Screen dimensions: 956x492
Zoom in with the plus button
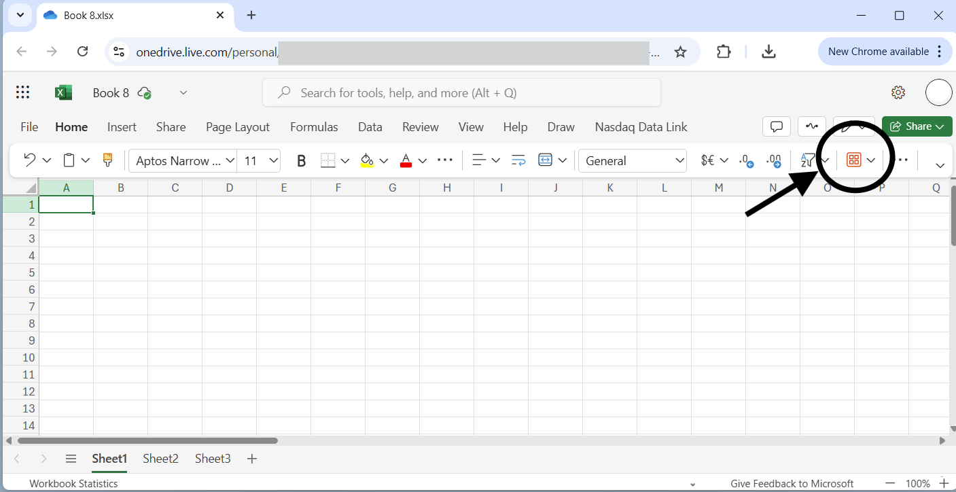(944, 483)
